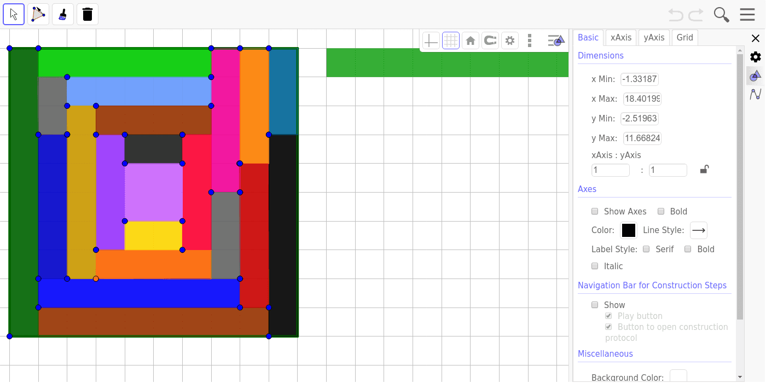Viewport: 766px width, 383px height.
Task: Open global settings gear in sidebar
Action: 756,57
